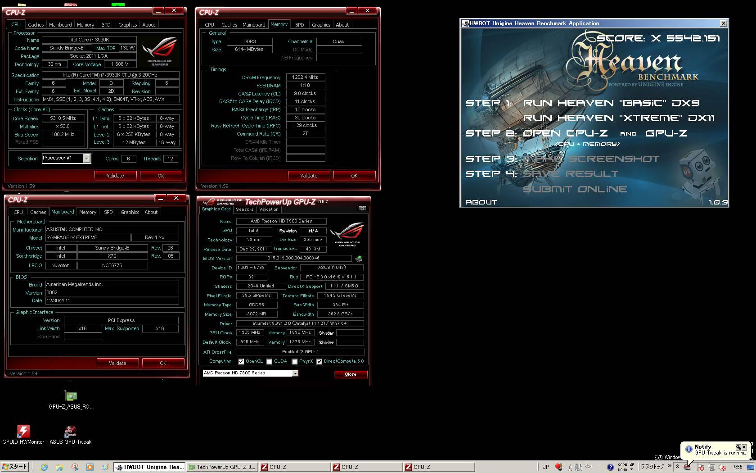Image resolution: width=756 pixels, height=473 pixels.
Task: Click the GPU-Z screenshot camera icon
Action: pyautogui.click(x=362, y=209)
